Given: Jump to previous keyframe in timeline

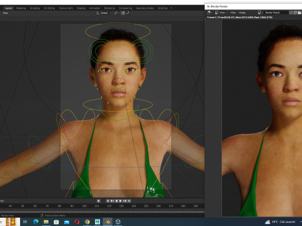Looking at the screenshot, I should tap(112, 201).
